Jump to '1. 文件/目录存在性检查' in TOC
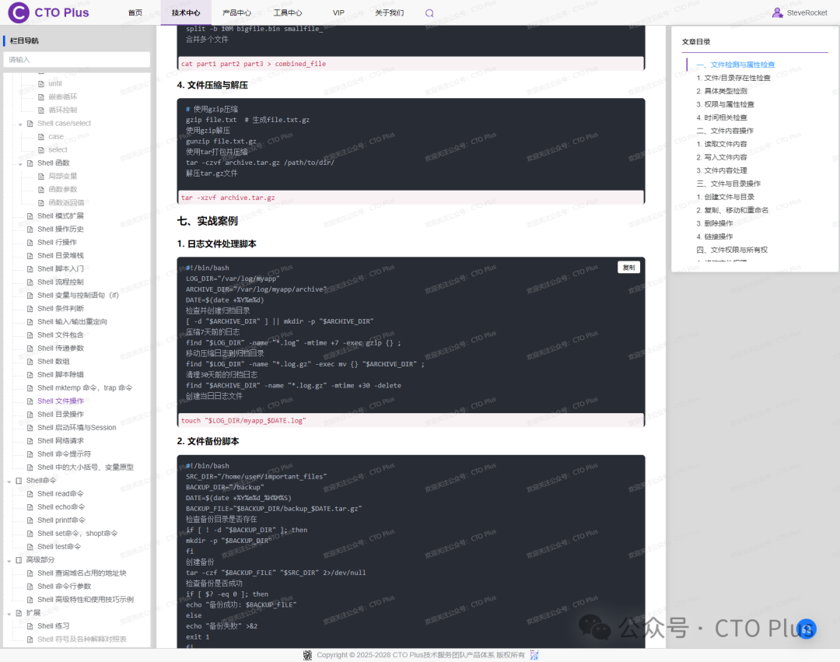This screenshot has height=662, width=840. [733, 79]
